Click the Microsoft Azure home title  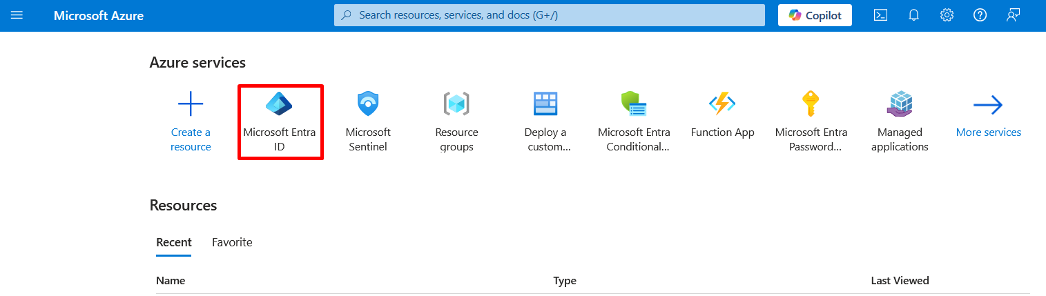tap(99, 15)
